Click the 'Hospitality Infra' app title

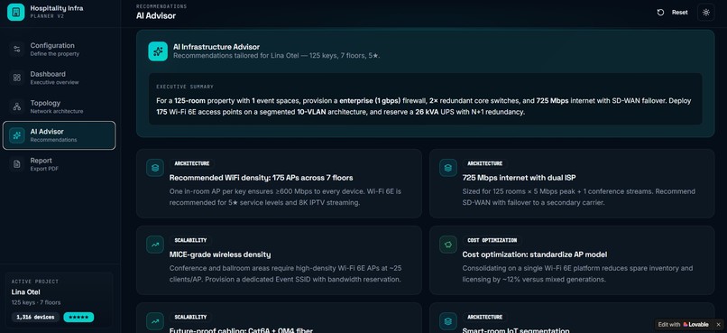(x=57, y=8)
